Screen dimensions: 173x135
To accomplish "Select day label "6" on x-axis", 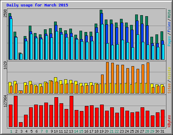I will pos(36,131).
